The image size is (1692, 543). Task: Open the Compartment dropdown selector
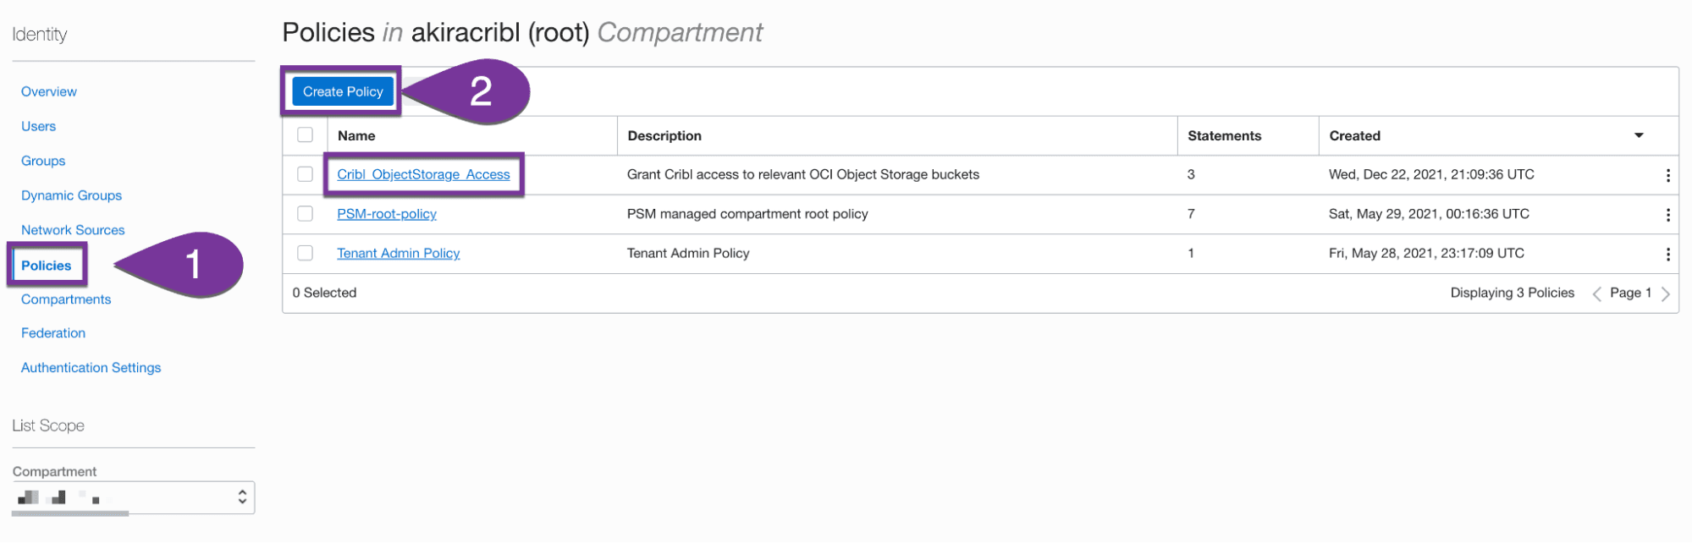(134, 497)
